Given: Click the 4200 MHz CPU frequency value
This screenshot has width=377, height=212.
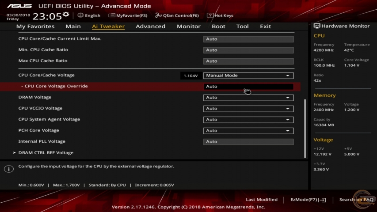Looking at the screenshot, I should (x=324, y=50).
